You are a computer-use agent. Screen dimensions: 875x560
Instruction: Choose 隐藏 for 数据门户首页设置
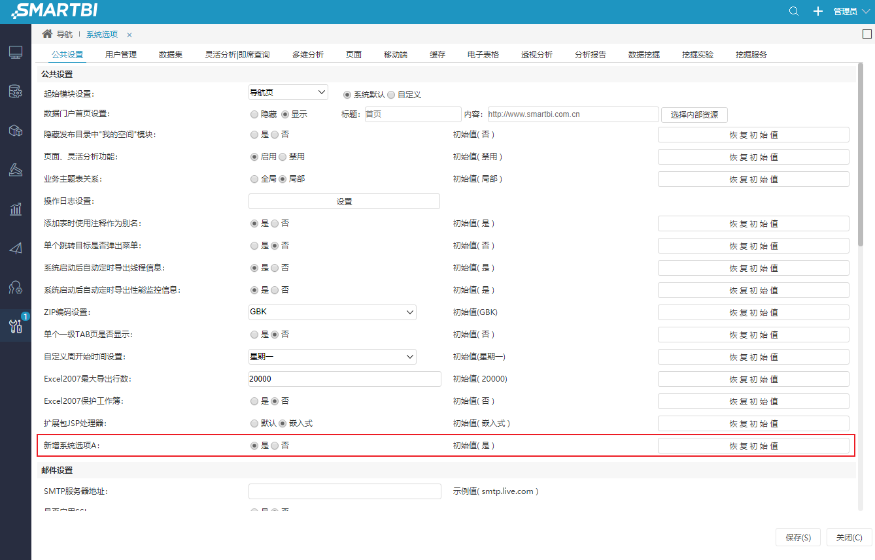point(254,114)
